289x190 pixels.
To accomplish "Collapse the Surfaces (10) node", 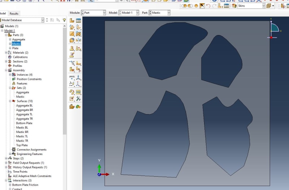I will [x=10, y=101].
